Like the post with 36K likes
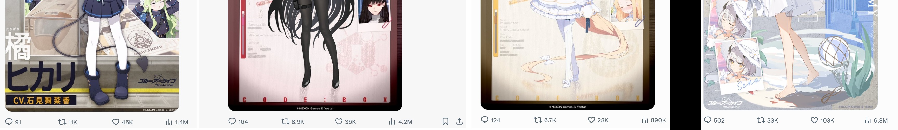This screenshot has width=898, height=130. [x=346, y=121]
